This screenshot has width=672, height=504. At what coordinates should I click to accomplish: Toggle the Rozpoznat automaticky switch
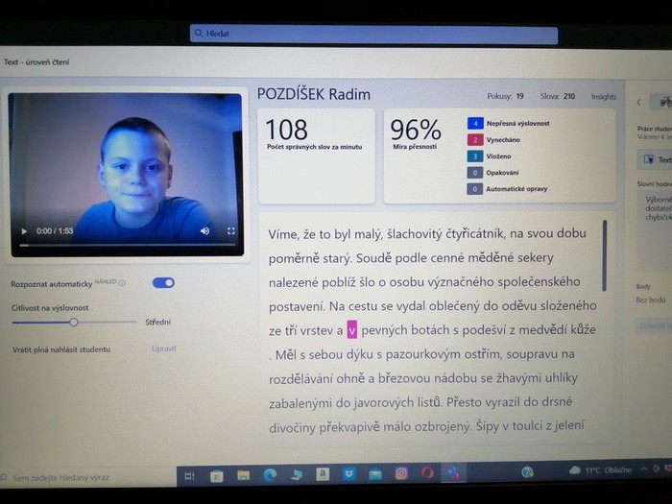point(163,283)
